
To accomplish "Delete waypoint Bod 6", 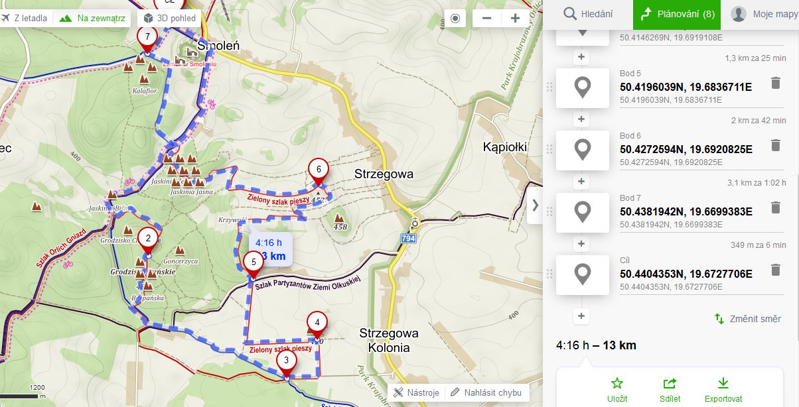I will coord(775,145).
